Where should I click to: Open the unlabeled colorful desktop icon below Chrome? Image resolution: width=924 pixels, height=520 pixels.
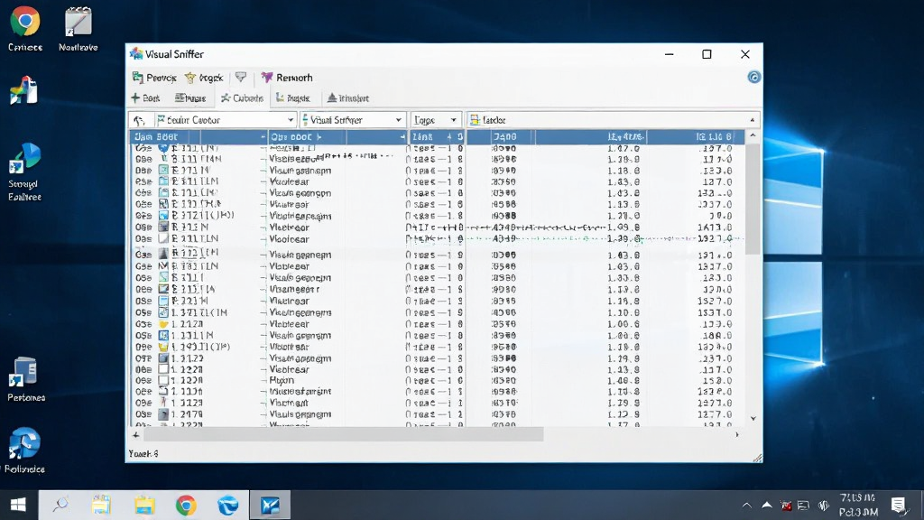[x=24, y=90]
